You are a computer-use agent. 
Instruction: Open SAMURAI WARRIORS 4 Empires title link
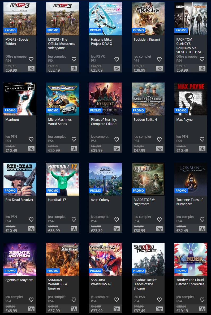click(58, 284)
